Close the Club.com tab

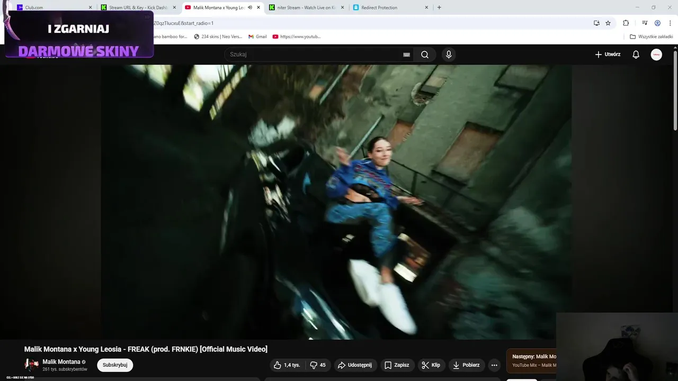pyautogui.click(x=90, y=7)
